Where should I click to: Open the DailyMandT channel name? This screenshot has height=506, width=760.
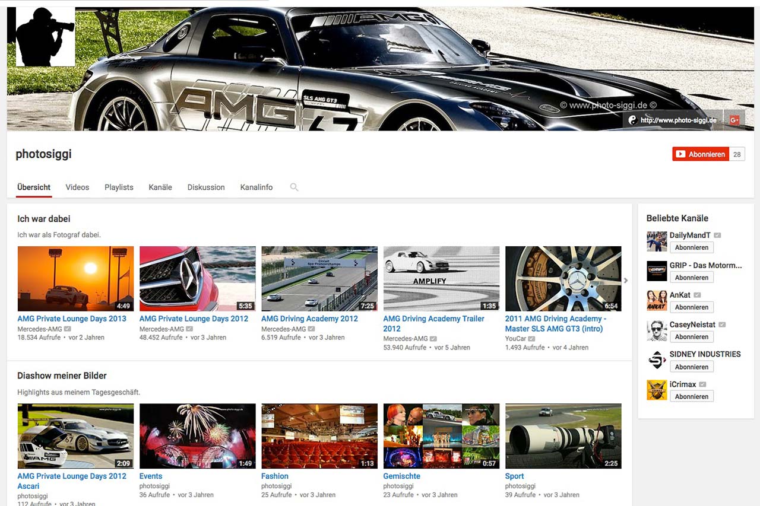[690, 236]
